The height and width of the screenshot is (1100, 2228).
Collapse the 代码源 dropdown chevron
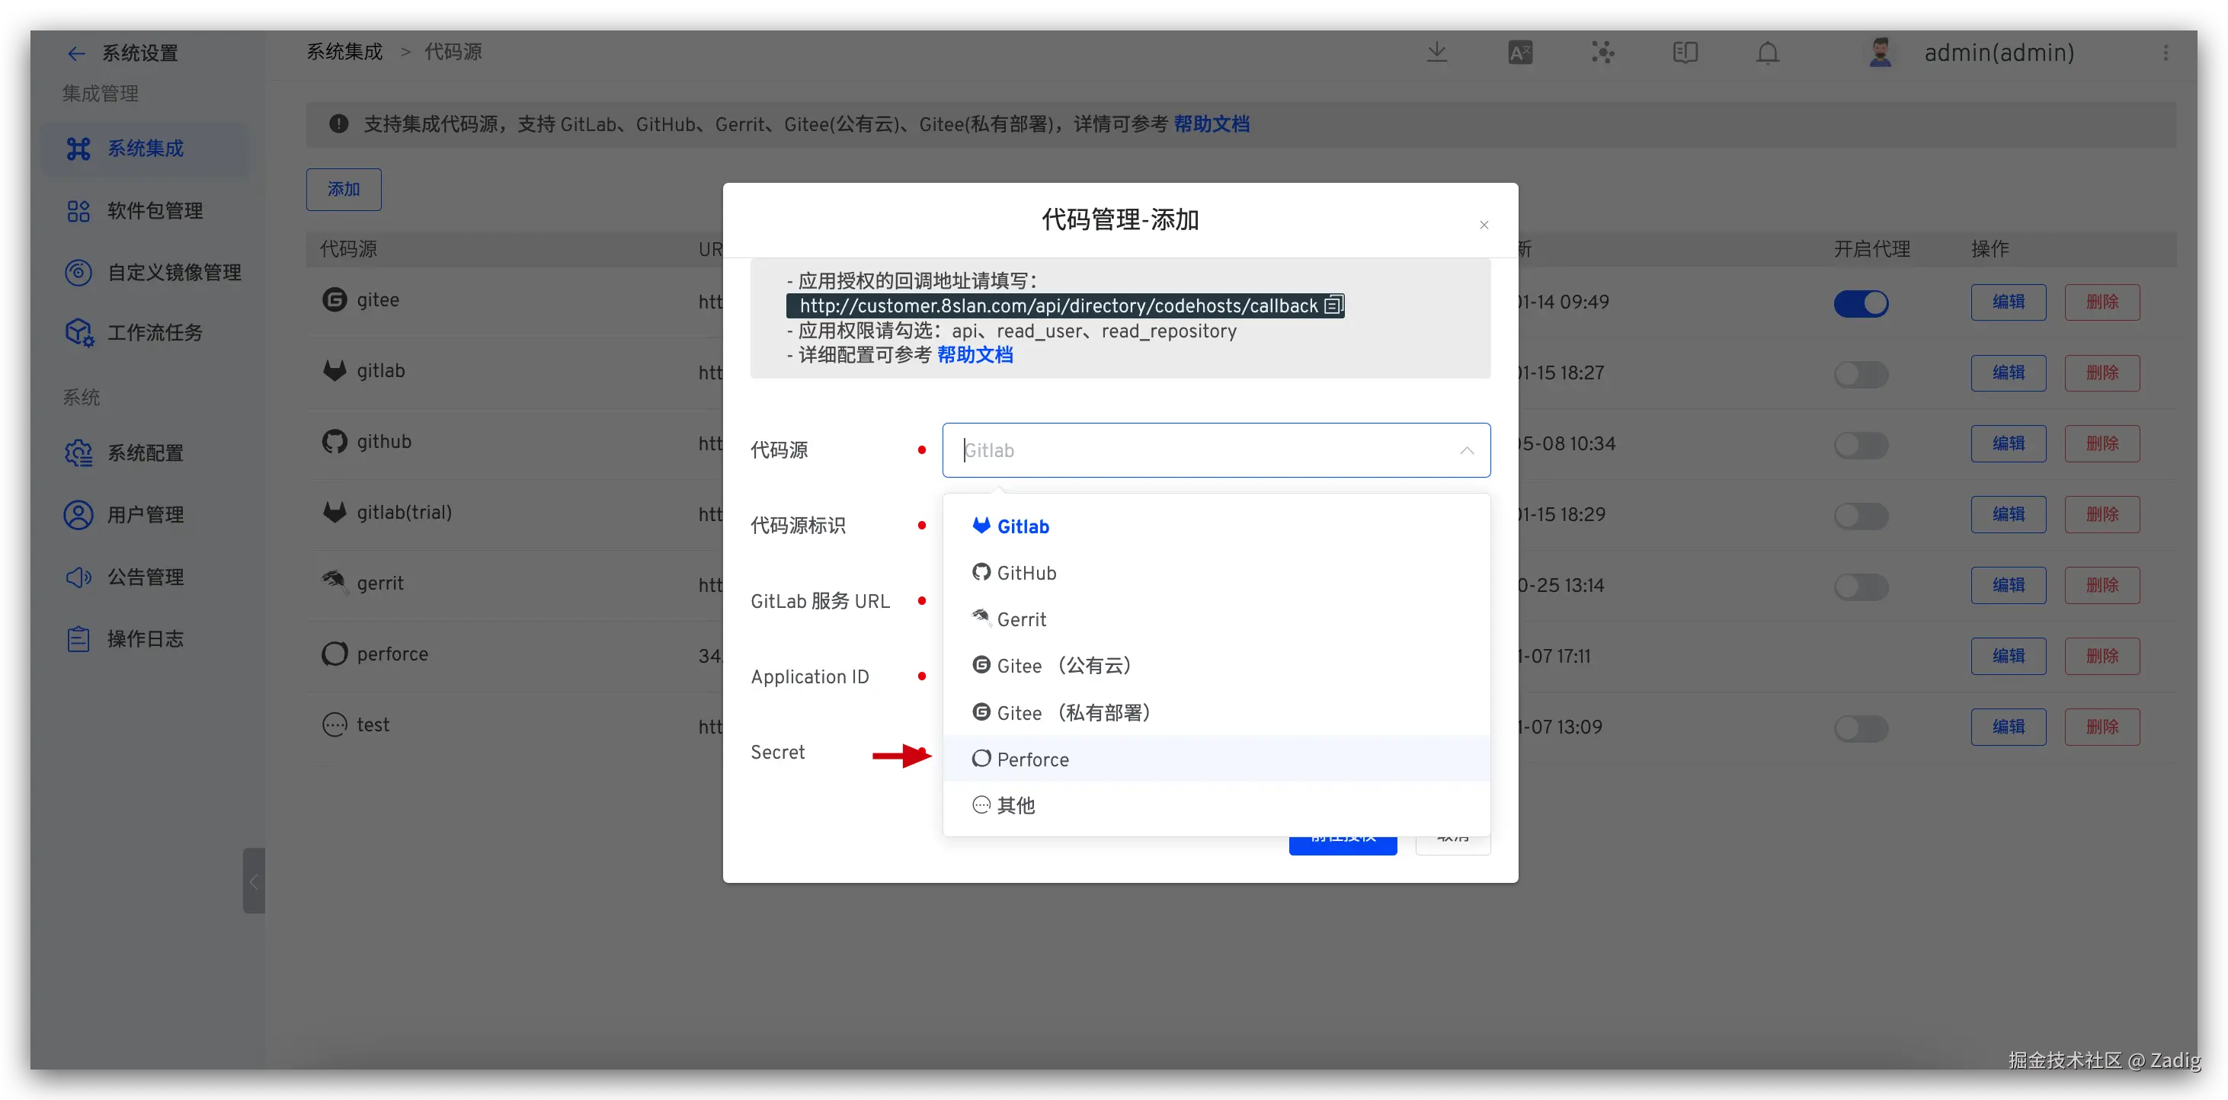[x=1466, y=450]
